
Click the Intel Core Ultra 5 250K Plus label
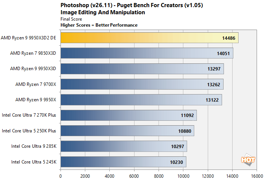[29, 131]
